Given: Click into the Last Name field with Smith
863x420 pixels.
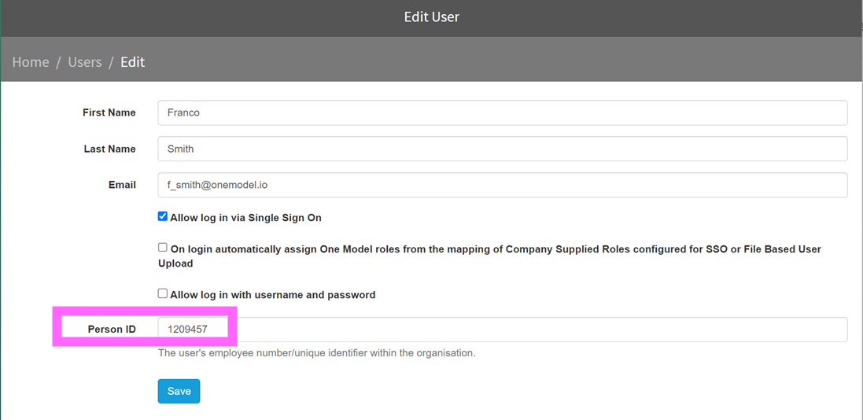Looking at the screenshot, I should click(x=503, y=149).
